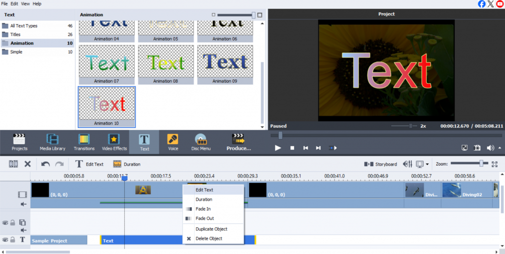Open the YouTube link icon
Screen dimensions: 505x254
(x=499, y=4)
